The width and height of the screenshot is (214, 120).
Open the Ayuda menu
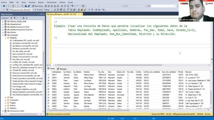coord(71,2)
